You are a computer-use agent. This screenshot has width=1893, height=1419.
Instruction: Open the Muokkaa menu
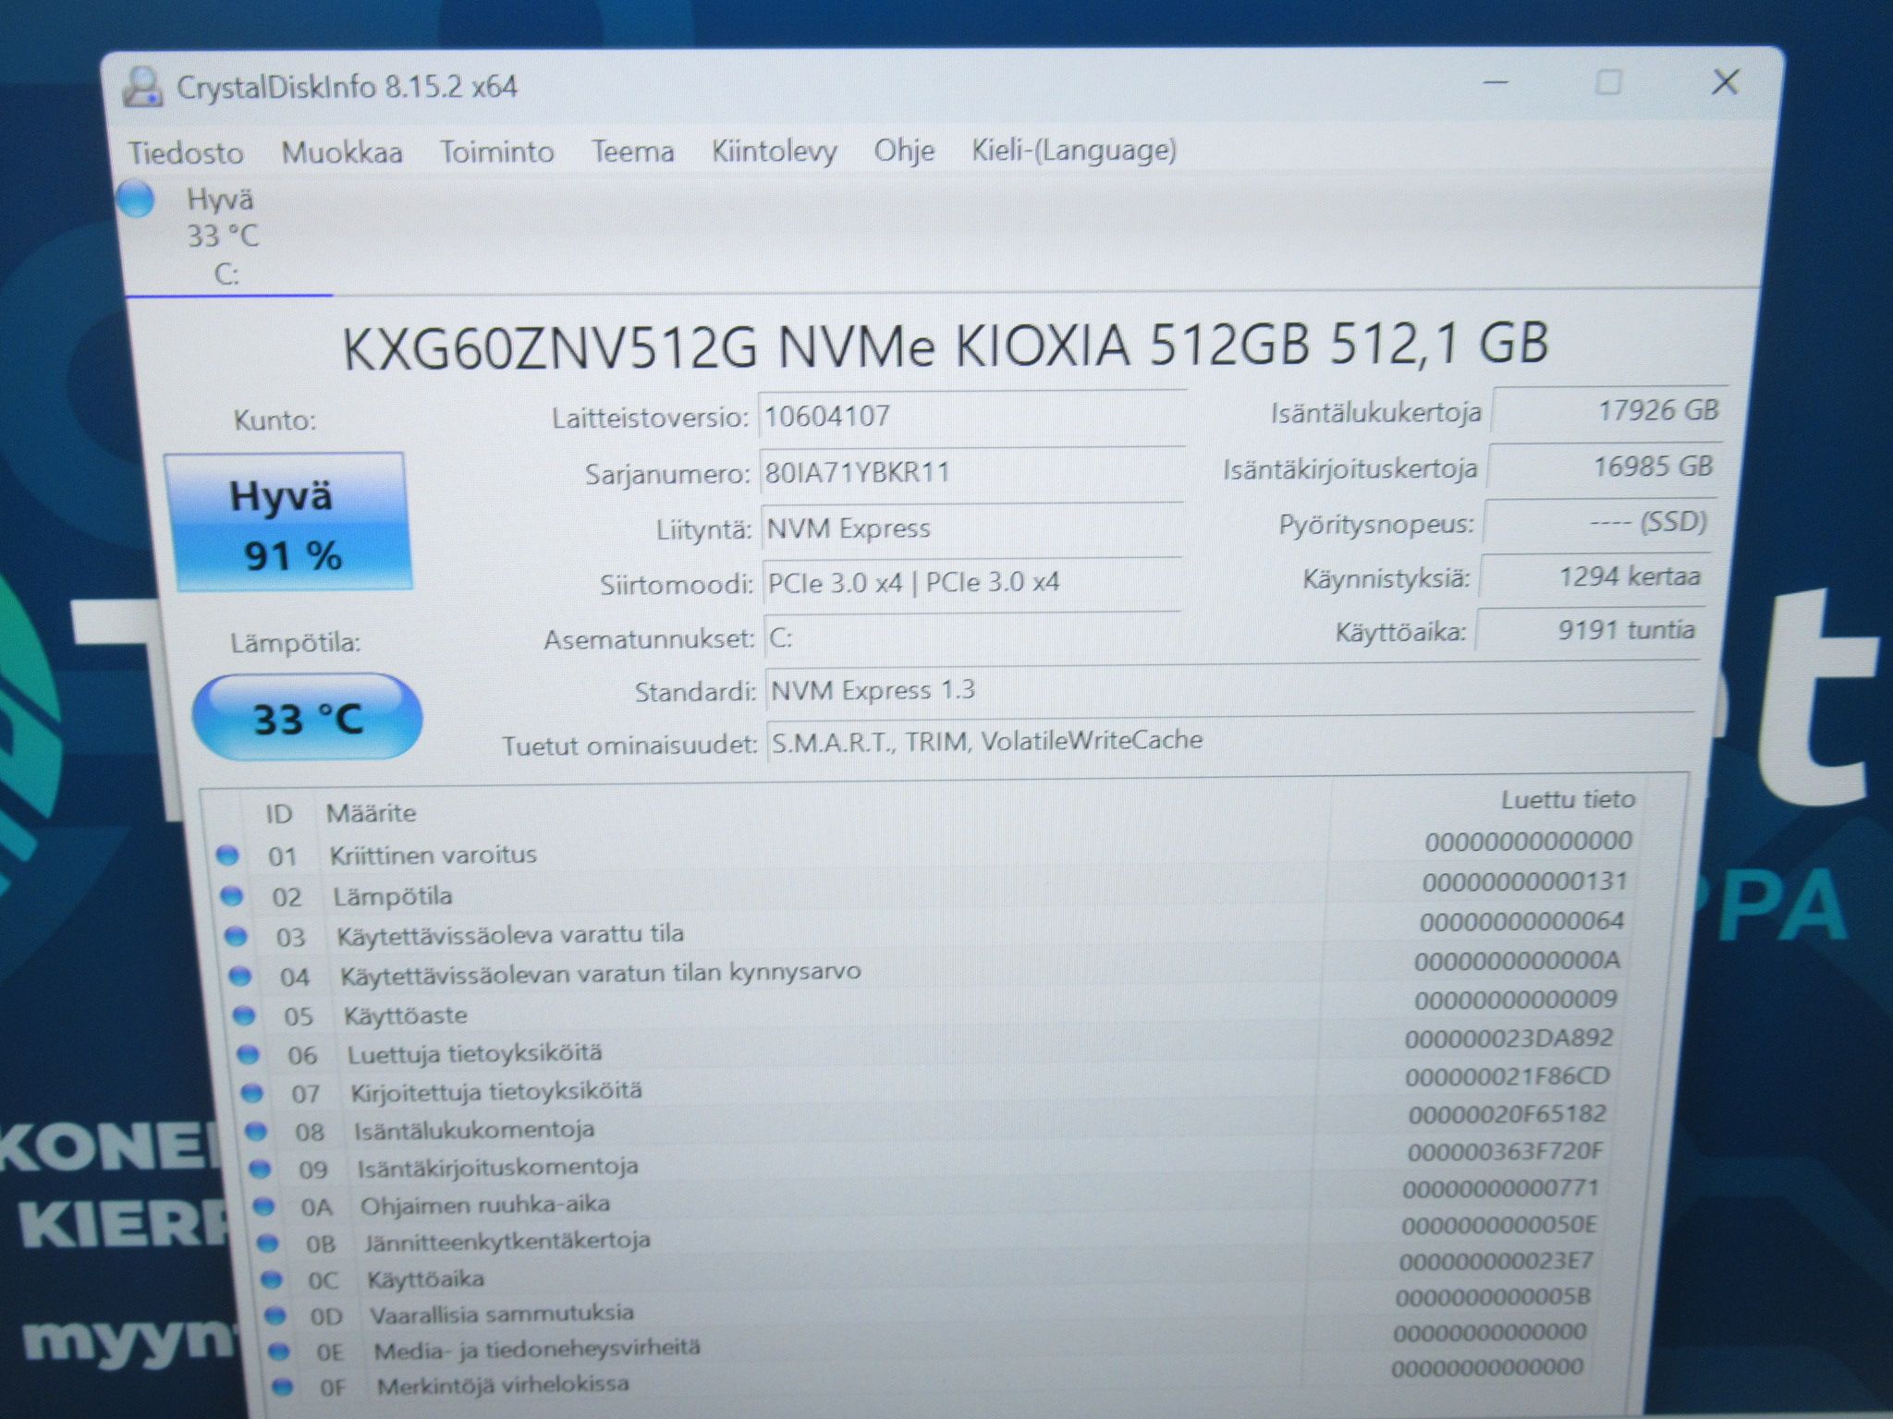(x=342, y=152)
